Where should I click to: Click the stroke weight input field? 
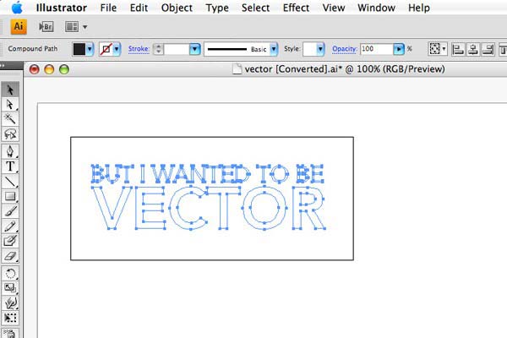(x=177, y=49)
